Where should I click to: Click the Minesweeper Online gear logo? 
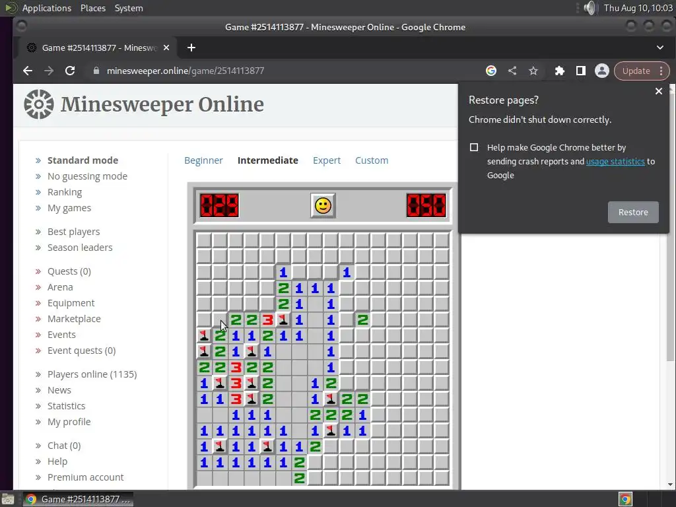click(x=39, y=104)
